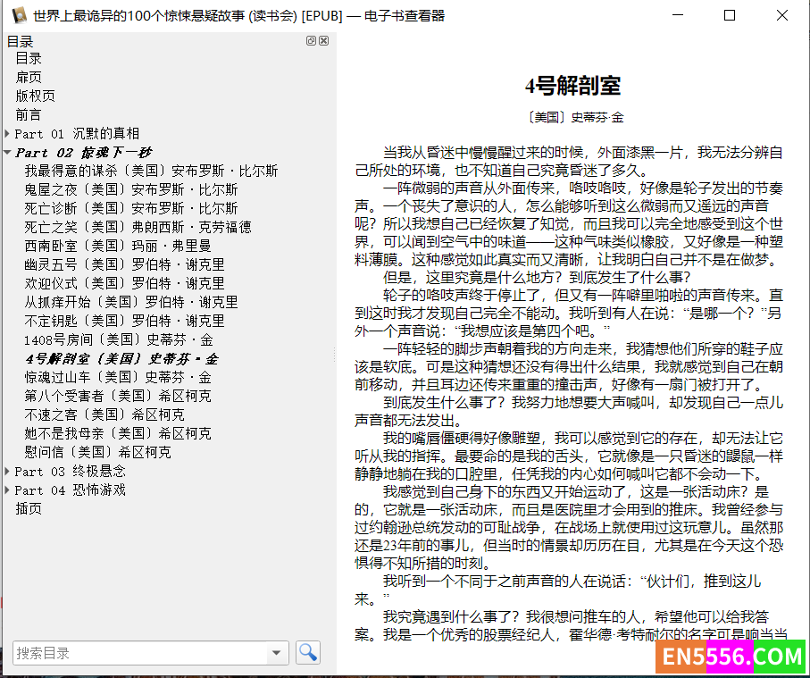Open chapter 鬼屋之夜

[x=130, y=189]
